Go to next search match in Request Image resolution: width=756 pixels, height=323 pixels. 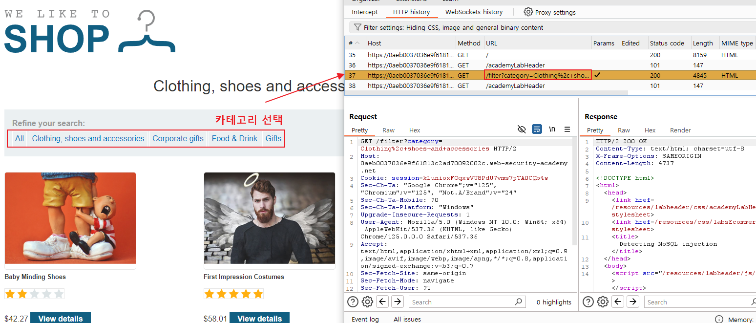click(x=398, y=301)
